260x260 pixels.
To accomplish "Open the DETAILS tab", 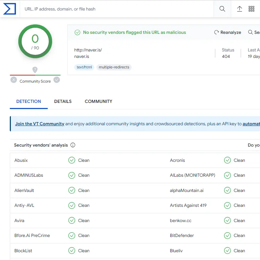I will (x=63, y=102).
